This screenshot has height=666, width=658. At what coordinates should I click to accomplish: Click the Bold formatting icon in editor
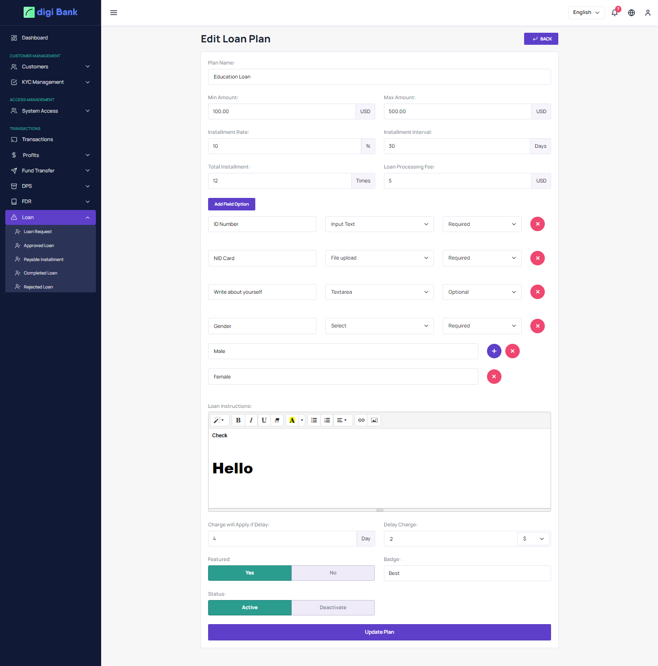[x=238, y=420]
